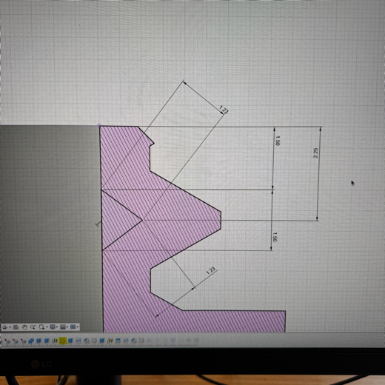Expand the Display Settings dropdown arrow
Screen dimensions: 385x385
[x=57, y=327]
